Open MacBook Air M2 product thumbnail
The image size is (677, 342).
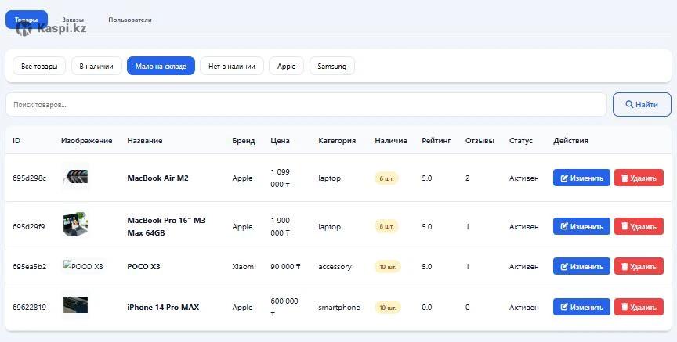(75, 178)
